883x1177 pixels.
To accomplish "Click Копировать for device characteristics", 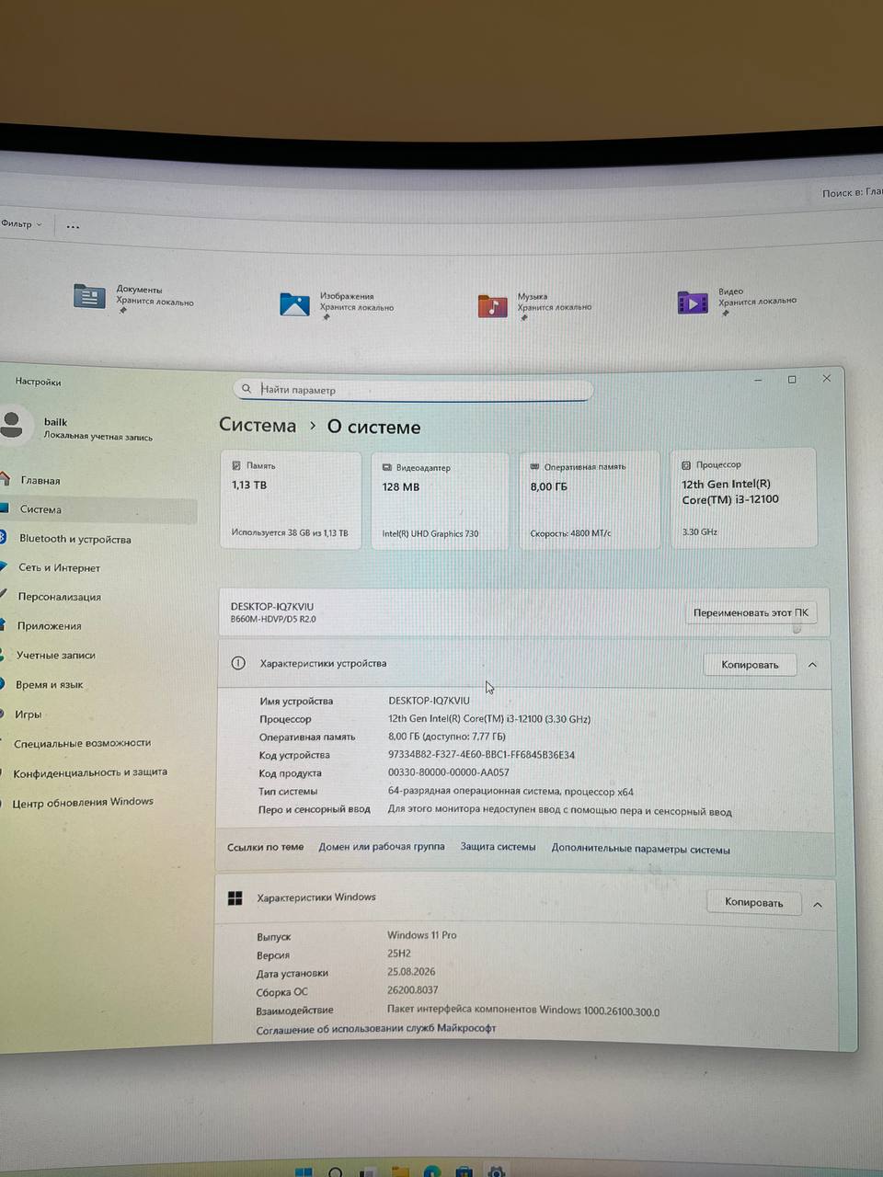I will [x=750, y=664].
